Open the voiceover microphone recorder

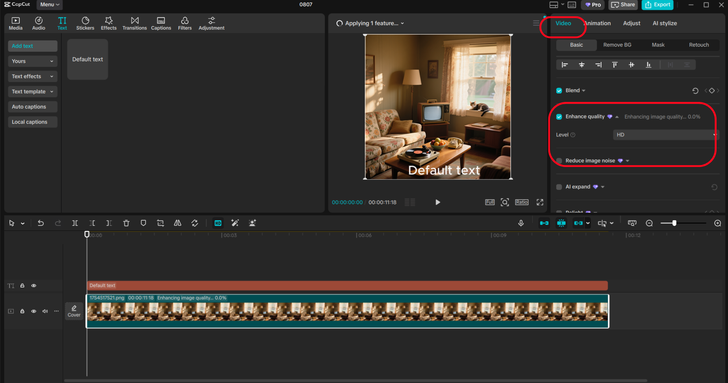coord(520,223)
